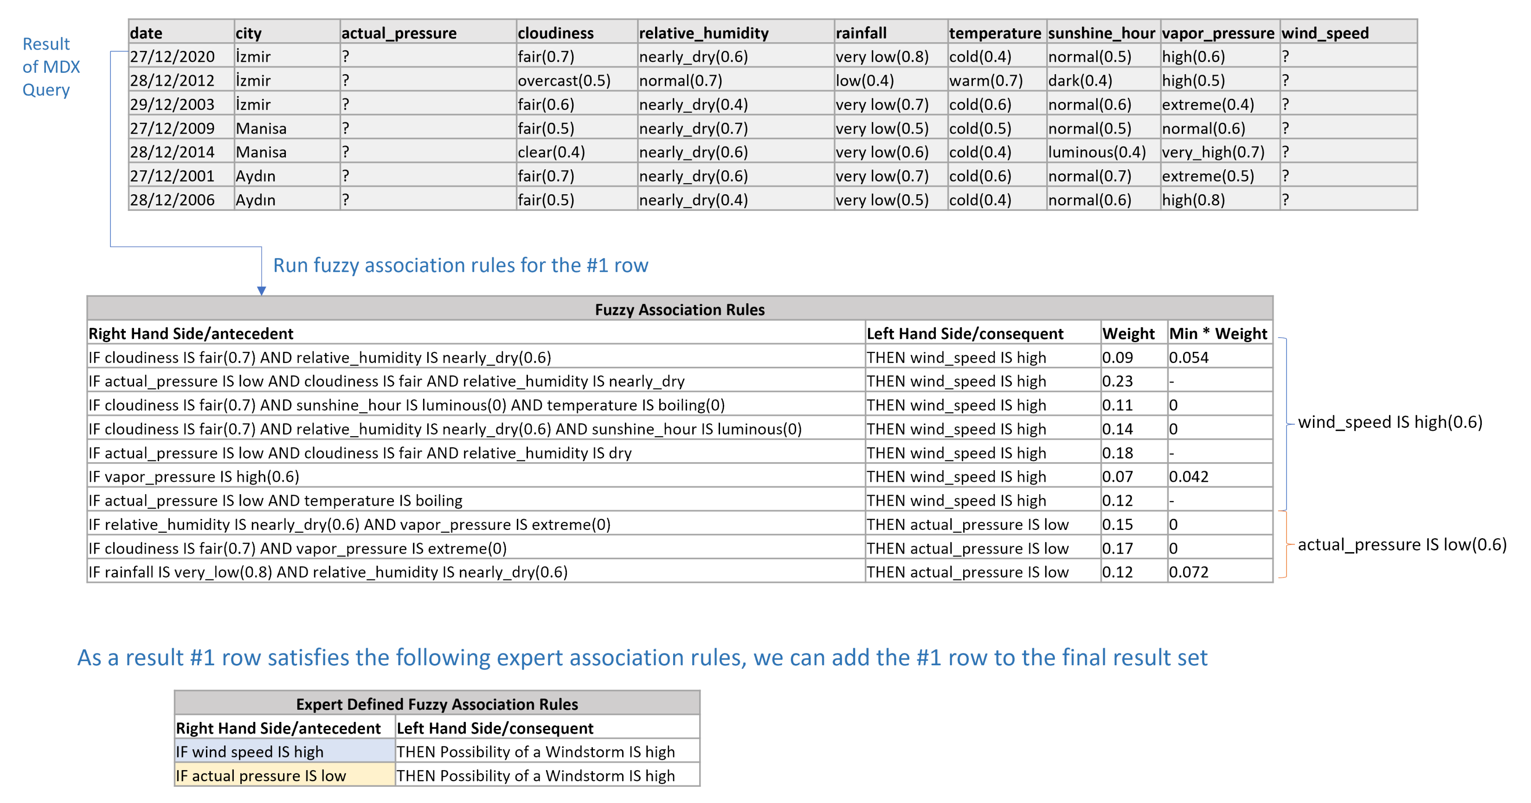Click the overcast(0.5) cloudiness cell
Screen dimensions: 1531x803
click(563, 80)
